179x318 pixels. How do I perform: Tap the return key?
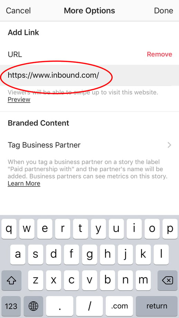(157, 306)
